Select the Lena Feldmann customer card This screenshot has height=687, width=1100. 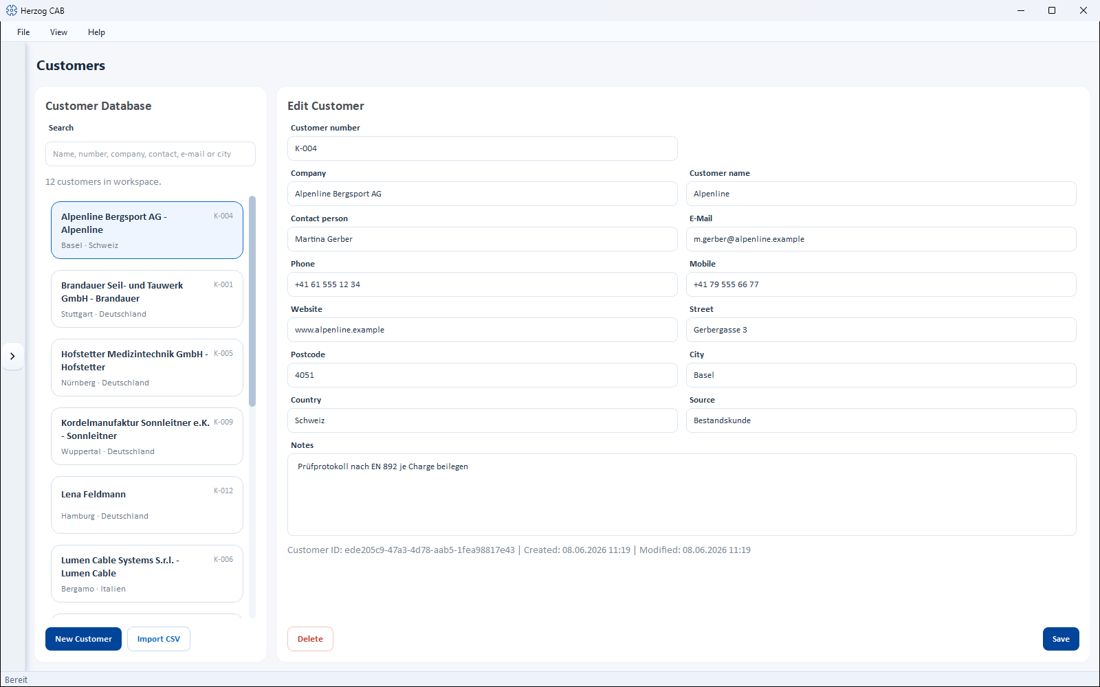(x=147, y=505)
